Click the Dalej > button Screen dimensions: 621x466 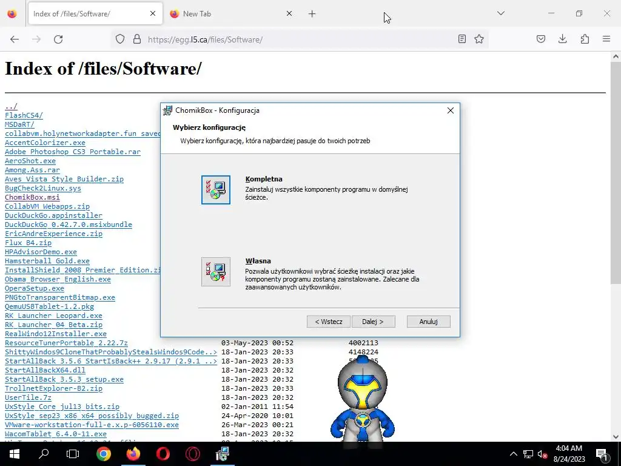[373, 322]
